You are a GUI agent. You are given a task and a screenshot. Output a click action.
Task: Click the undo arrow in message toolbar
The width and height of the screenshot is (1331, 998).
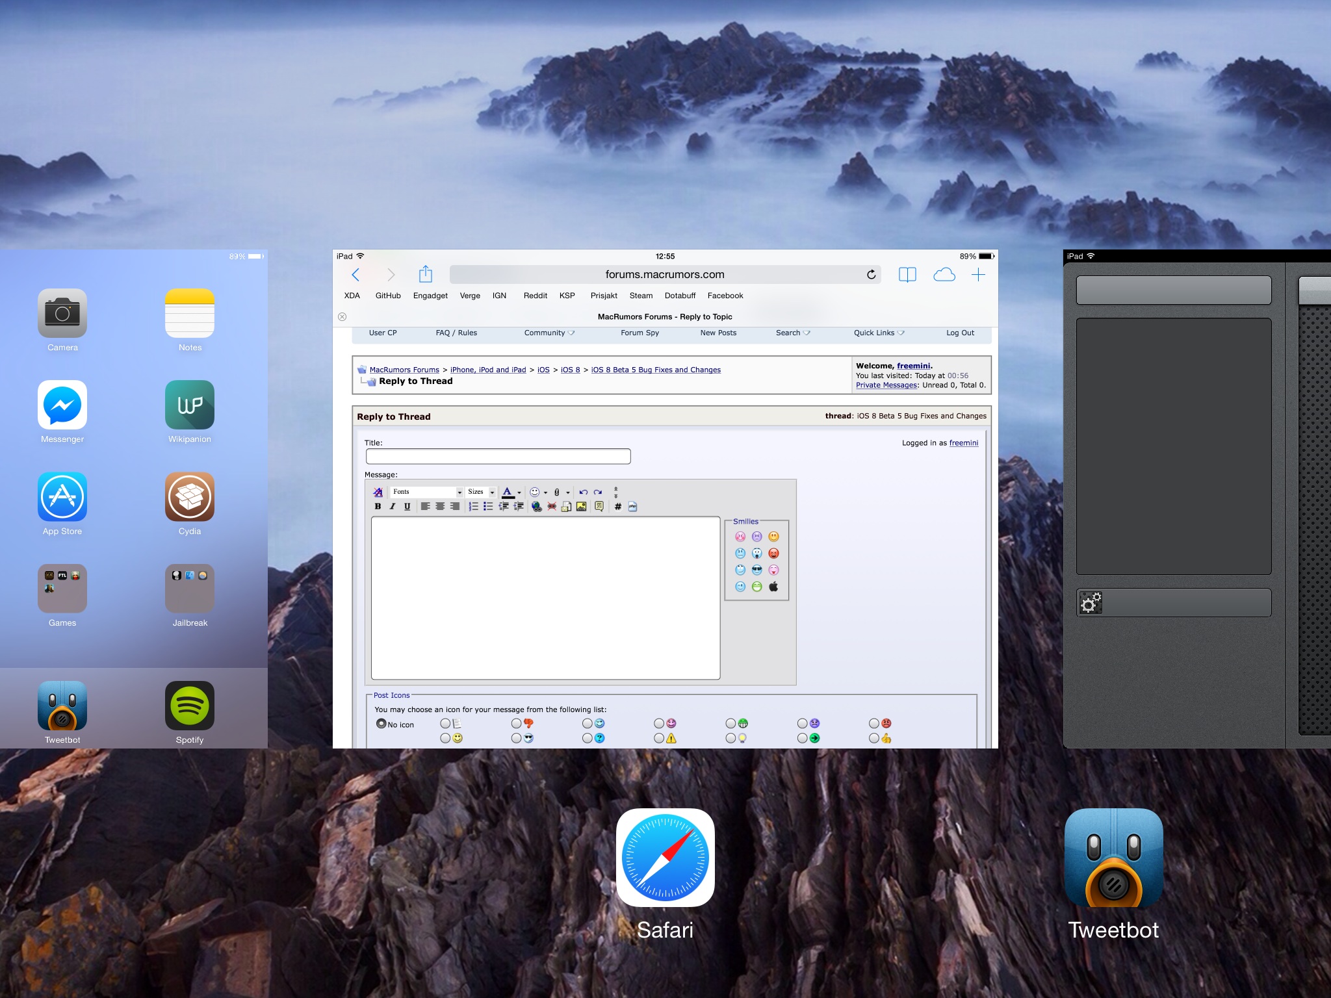click(x=583, y=493)
